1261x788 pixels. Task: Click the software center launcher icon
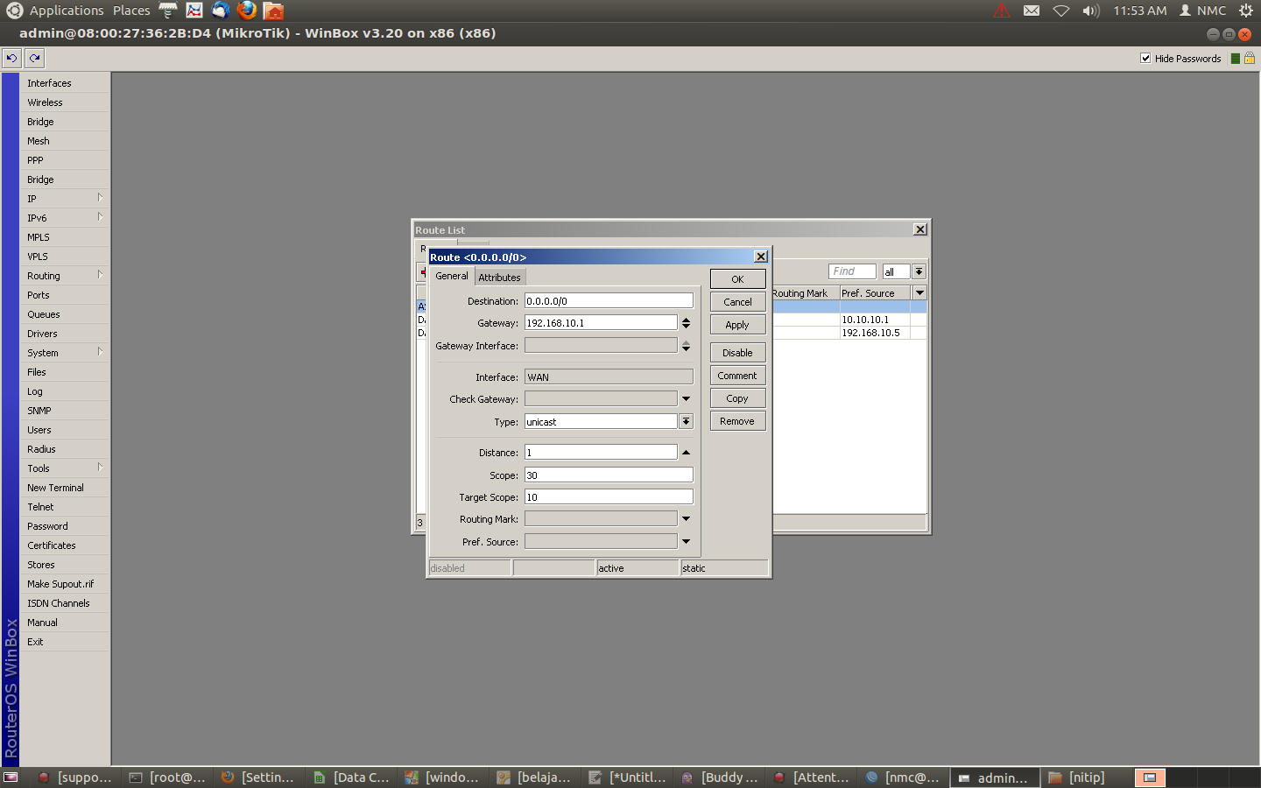point(168,11)
